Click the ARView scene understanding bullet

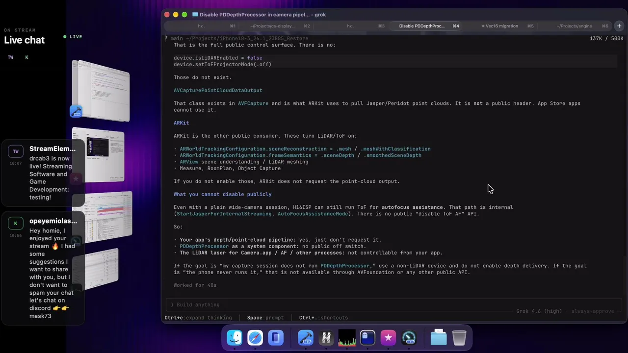pos(241,162)
